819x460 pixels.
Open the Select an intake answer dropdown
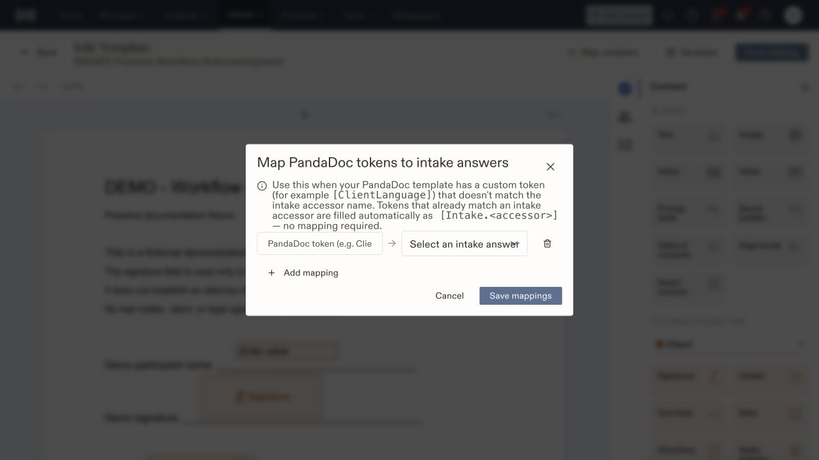465,243
